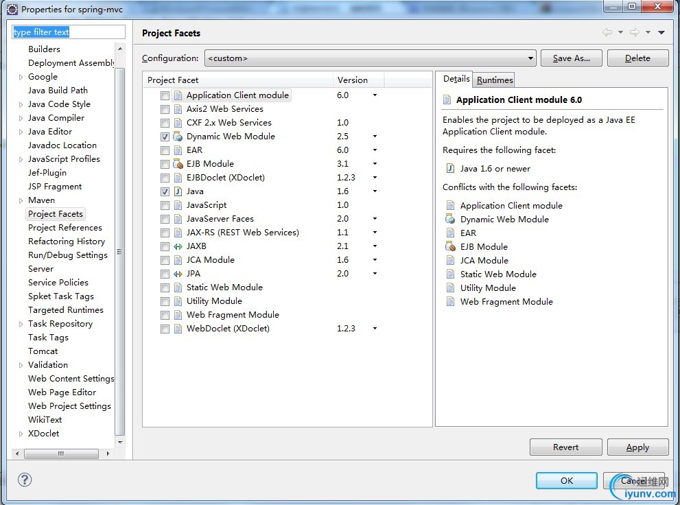Click the Java facet icon in the facet list
Image resolution: width=680 pixels, height=505 pixels.
point(178,191)
